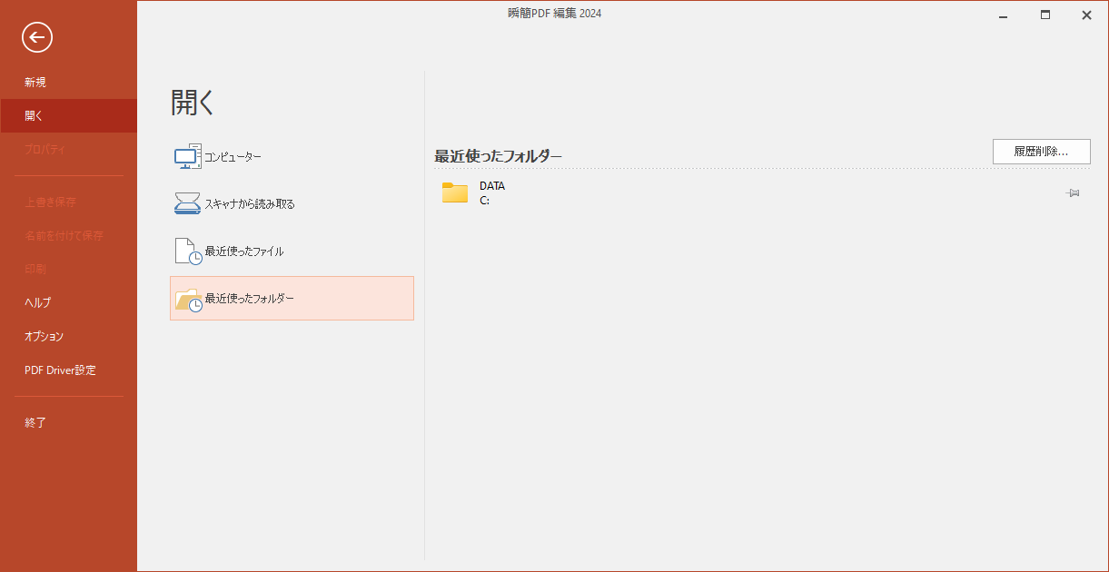The image size is (1109, 572).
Task: Click the scanner icon
Action: point(188,203)
